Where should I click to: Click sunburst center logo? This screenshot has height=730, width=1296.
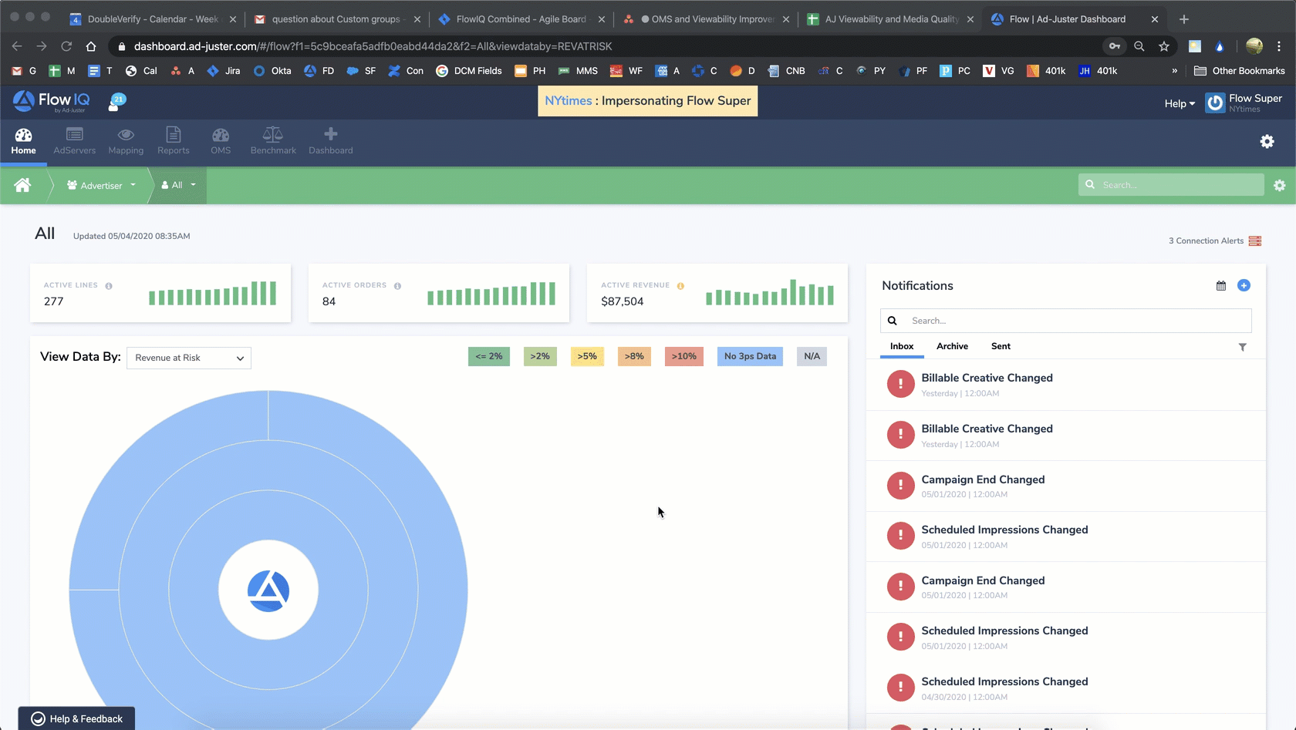click(x=268, y=590)
